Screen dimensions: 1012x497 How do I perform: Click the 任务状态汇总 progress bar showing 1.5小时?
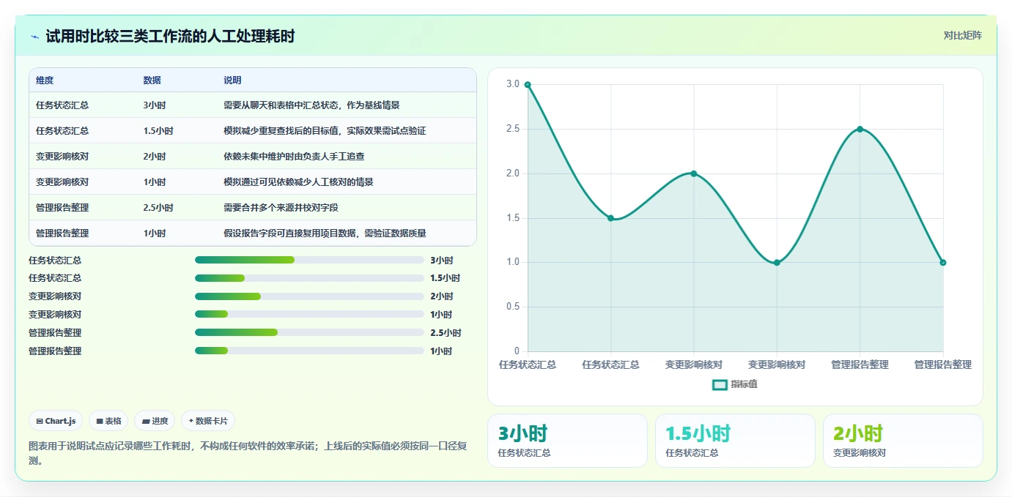coord(309,278)
